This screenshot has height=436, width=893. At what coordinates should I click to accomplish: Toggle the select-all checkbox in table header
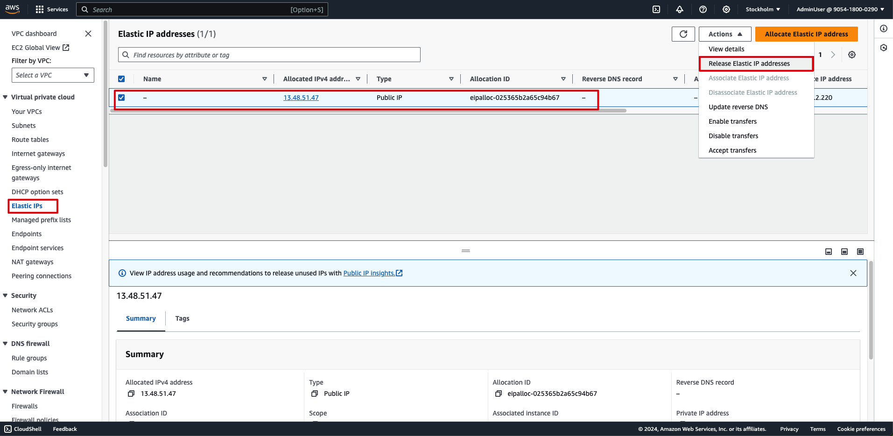(x=121, y=79)
